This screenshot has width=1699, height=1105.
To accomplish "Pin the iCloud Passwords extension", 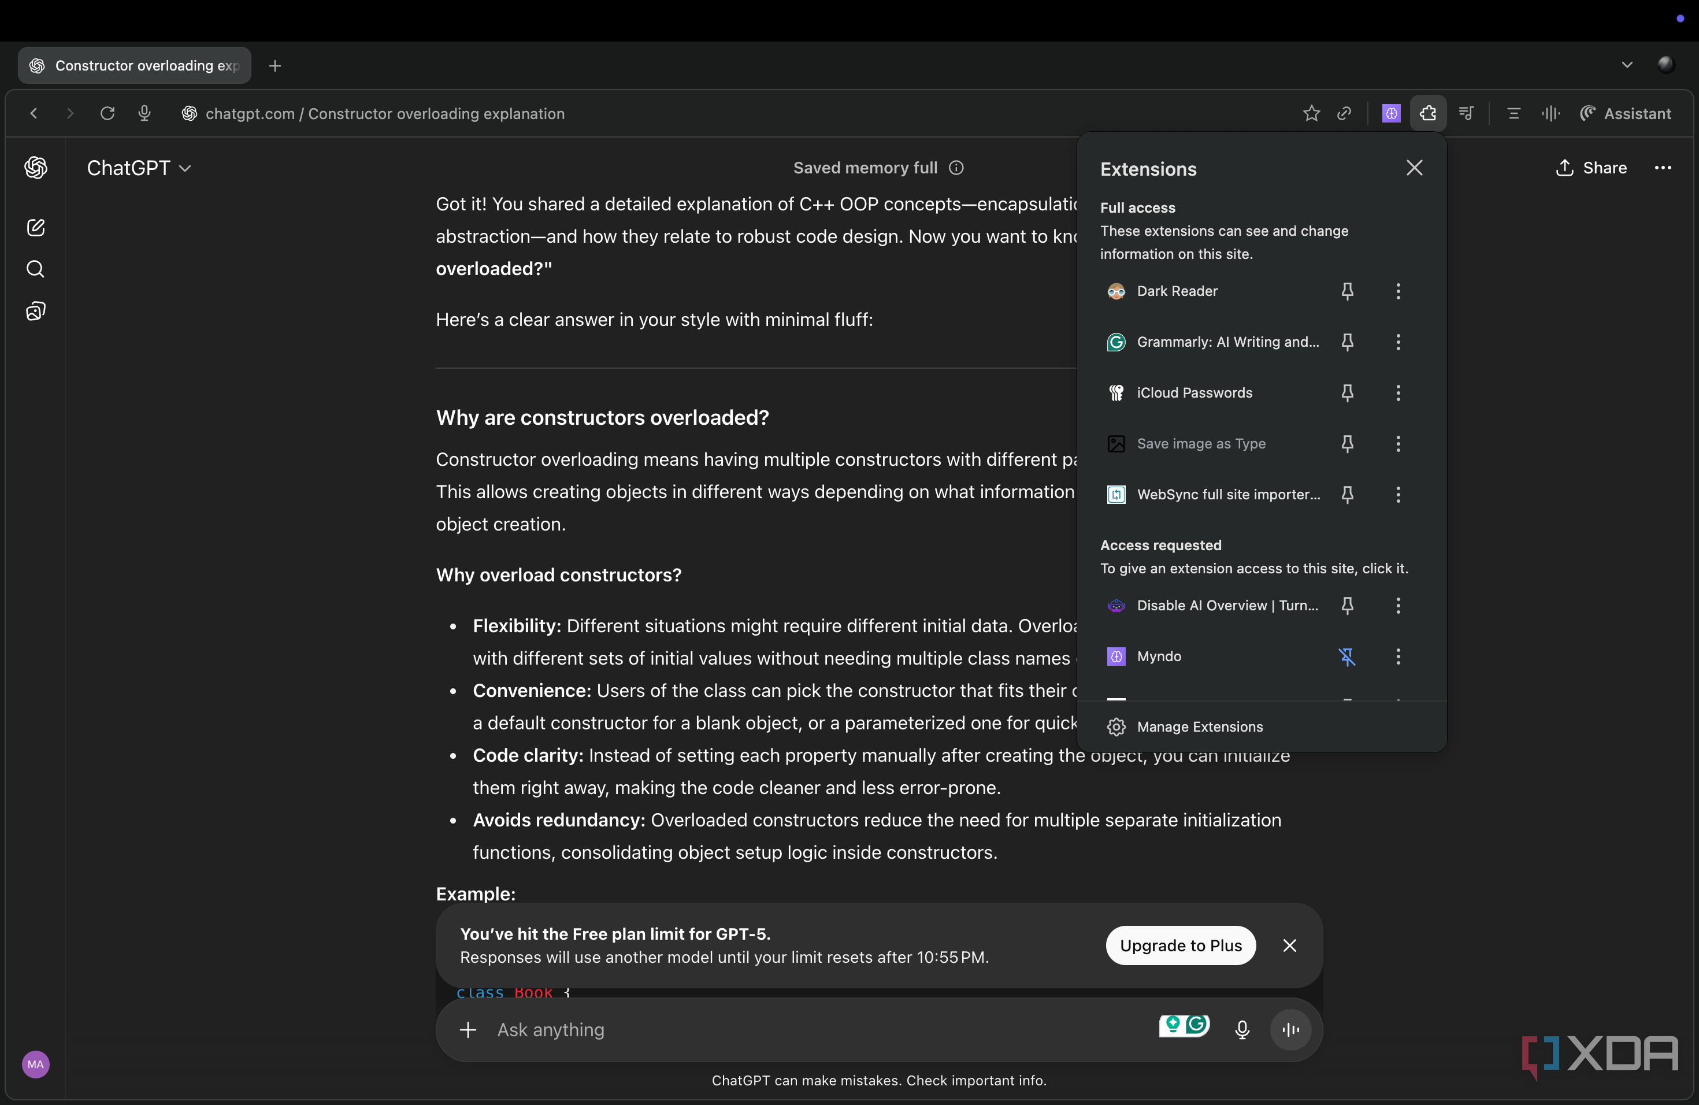I will pyautogui.click(x=1347, y=392).
